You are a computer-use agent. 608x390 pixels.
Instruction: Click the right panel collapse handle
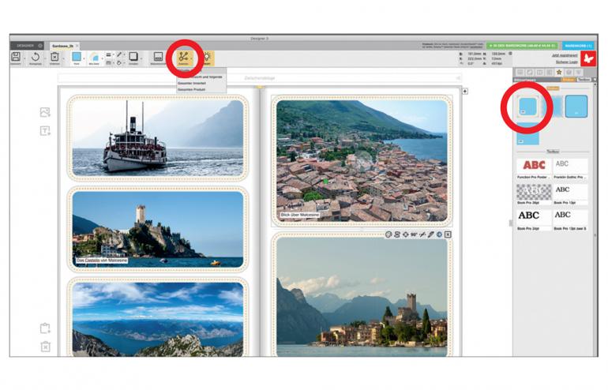511,223
